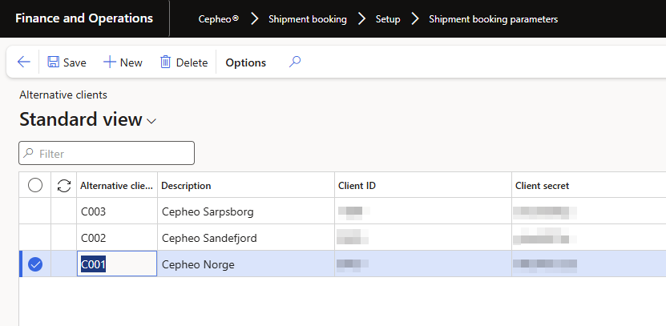Click the C001 alternative client cell
The width and height of the screenshot is (666, 326).
116,264
